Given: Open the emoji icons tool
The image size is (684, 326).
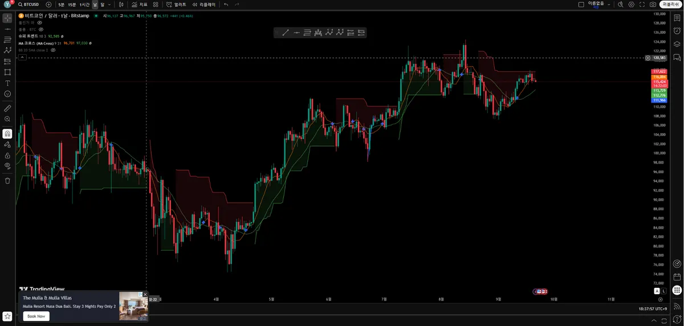Looking at the screenshot, I should coord(7,93).
